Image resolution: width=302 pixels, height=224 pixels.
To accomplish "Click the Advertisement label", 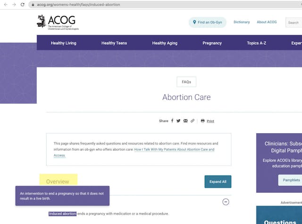I will point(291,202).
